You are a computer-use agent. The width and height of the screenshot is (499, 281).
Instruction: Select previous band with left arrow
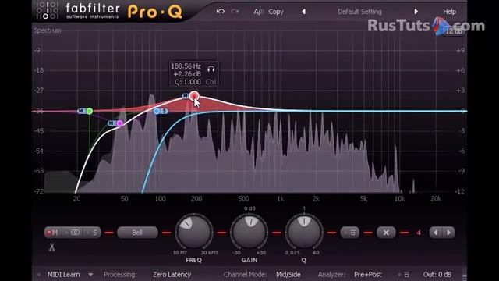(435, 233)
